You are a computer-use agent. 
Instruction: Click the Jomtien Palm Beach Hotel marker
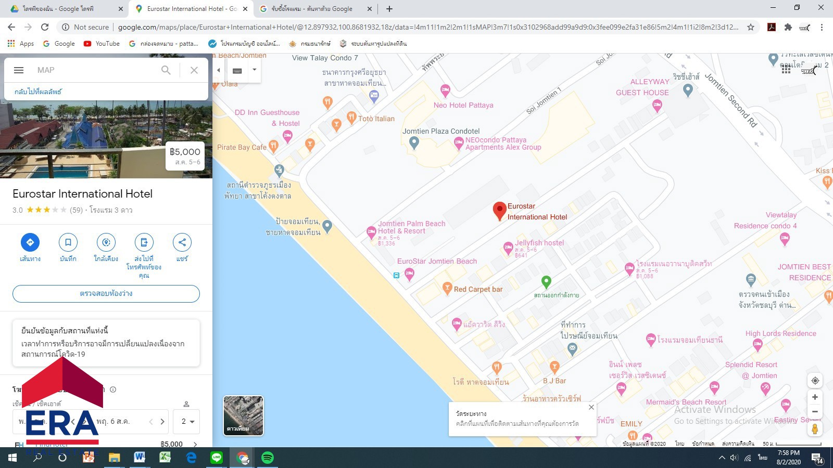[x=371, y=232]
